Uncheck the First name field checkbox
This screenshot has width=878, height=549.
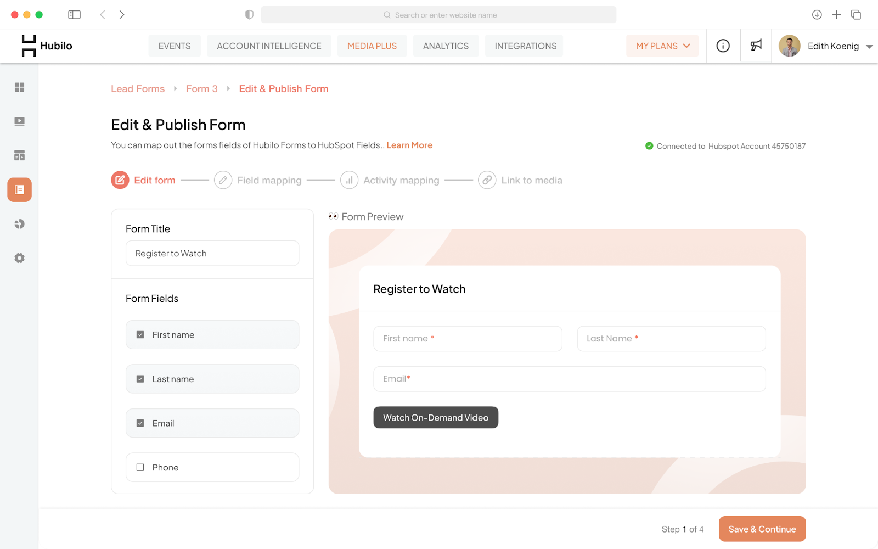[x=140, y=335]
